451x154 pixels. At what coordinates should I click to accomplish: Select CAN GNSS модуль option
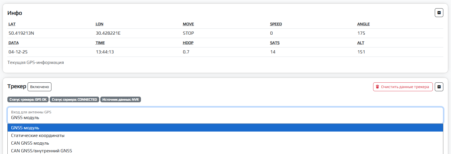30,143
